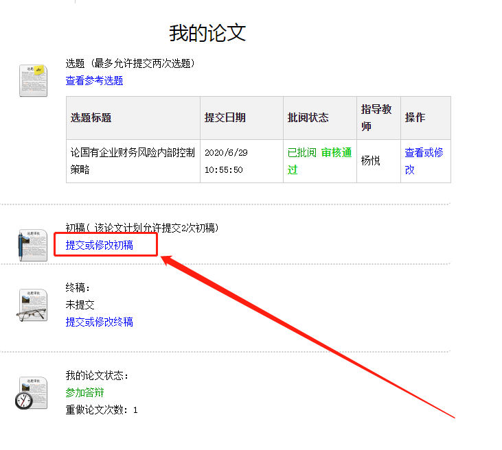502x450 pixels.
Task: Click the advisor name 杨悦
Action: pyautogui.click(x=370, y=161)
